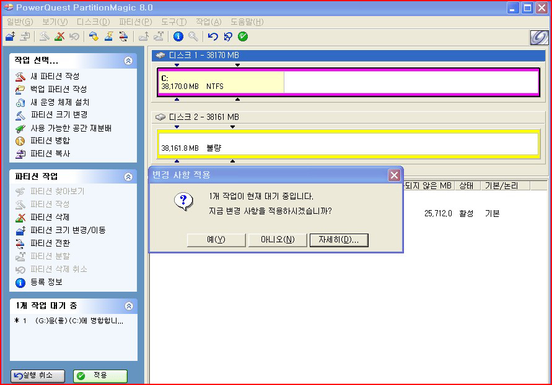Viewport: 552px width, 385px height.
Task: Click the format partition lightning toolbar icon
Action: 108,36
